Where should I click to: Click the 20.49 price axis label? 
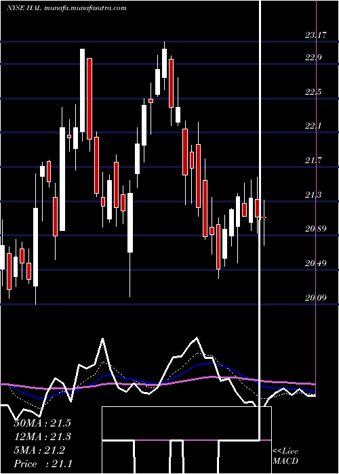[316, 263]
